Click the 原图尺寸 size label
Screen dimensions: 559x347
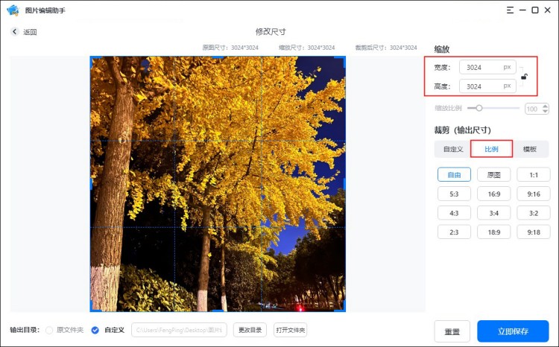click(230, 48)
